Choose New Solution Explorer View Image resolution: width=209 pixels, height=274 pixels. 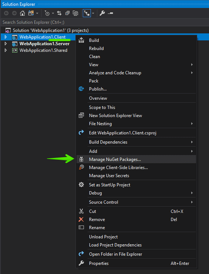pos(136,116)
